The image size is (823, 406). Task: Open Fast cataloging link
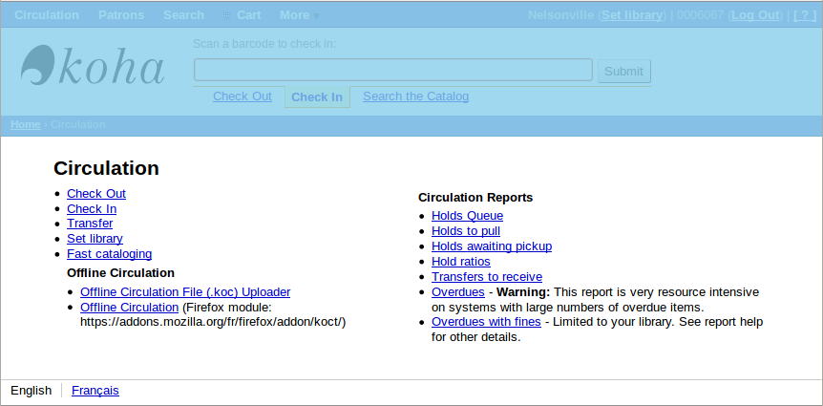click(x=109, y=254)
